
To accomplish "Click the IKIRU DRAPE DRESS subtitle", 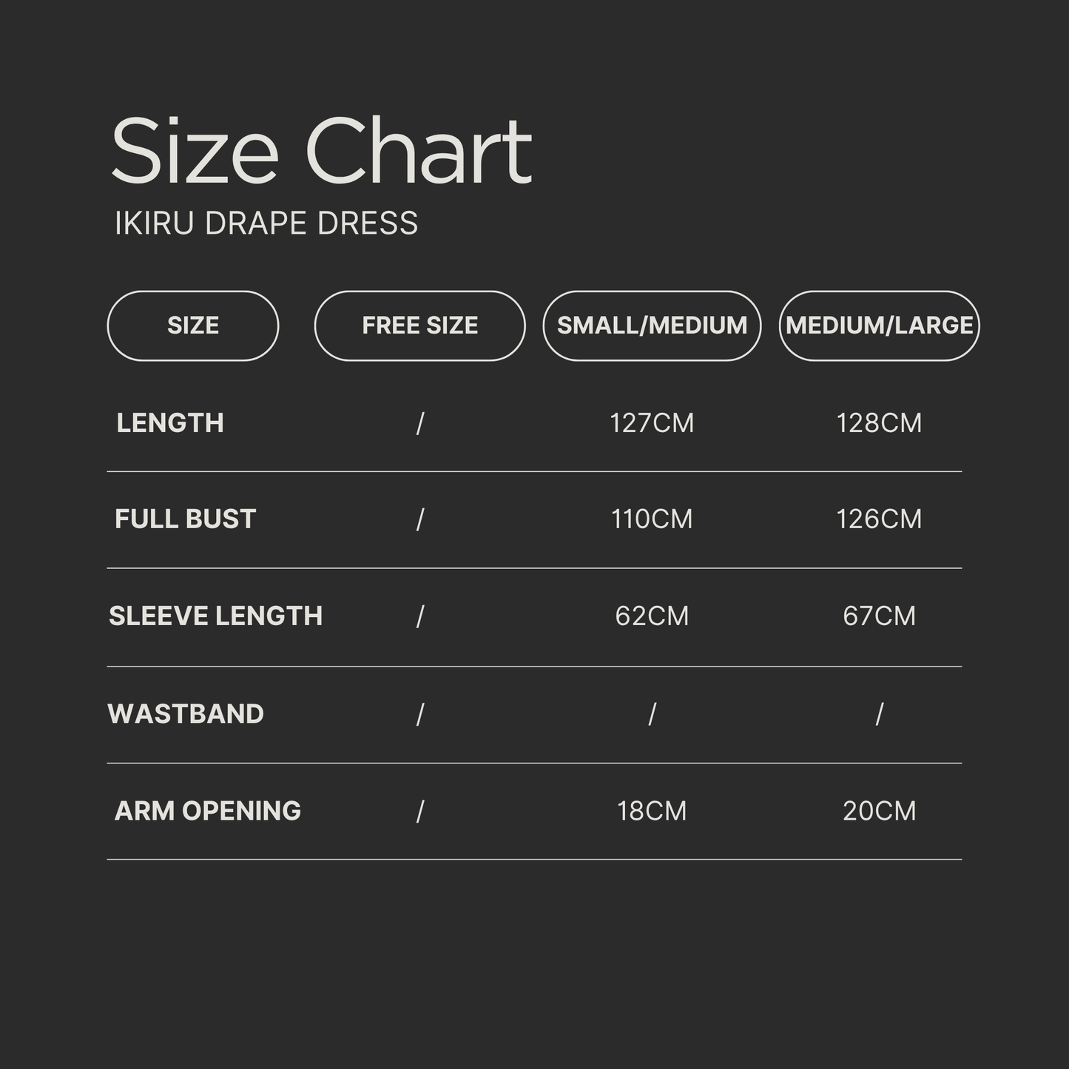I will point(266,223).
